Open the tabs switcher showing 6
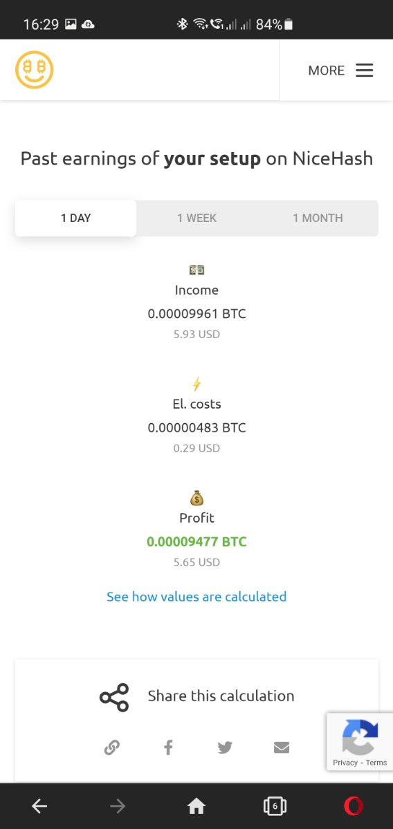The height and width of the screenshot is (829, 393). coord(275,805)
